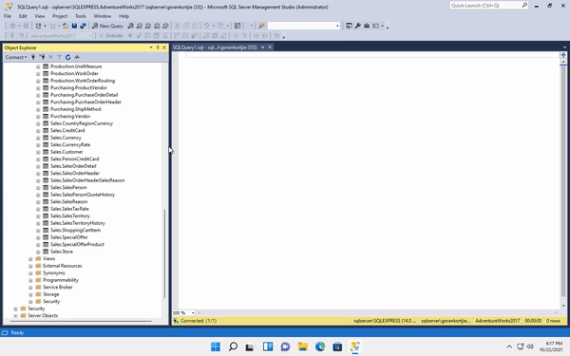570x356 pixels.
Task: Toggle the pin on SQLQuery1.sql tab
Action: coord(262,47)
